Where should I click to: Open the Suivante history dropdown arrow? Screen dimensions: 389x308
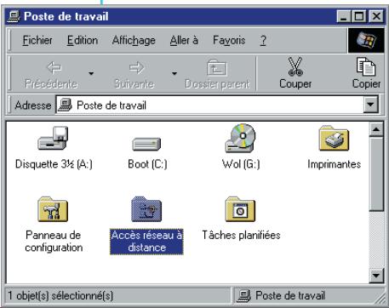tap(174, 74)
